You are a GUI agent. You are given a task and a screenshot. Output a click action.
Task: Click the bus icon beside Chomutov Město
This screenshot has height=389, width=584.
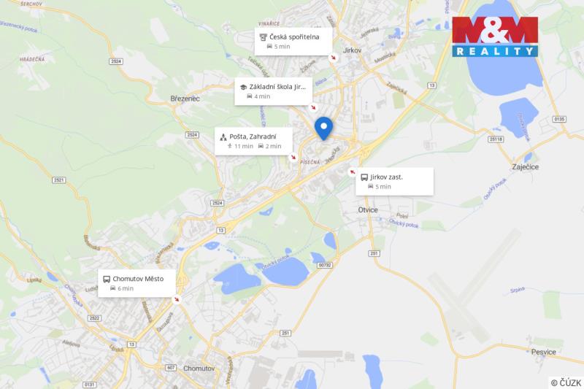click(107, 280)
